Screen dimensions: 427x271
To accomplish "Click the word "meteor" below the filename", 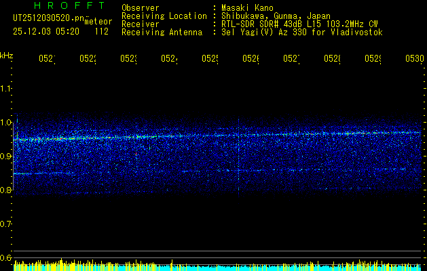I will [x=98, y=22].
